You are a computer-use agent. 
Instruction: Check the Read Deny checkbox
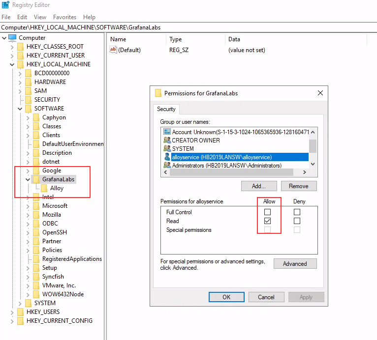(297, 221)
